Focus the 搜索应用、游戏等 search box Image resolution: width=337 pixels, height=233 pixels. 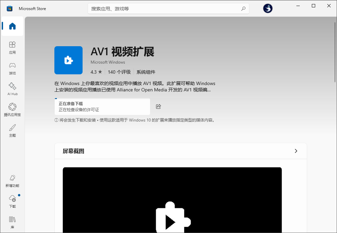pos(168,9)
